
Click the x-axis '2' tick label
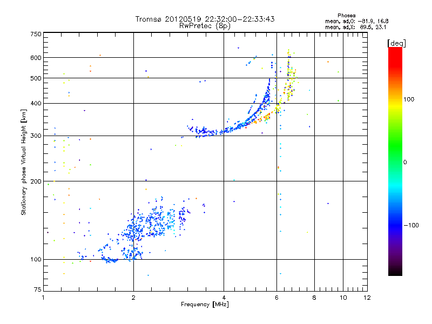pyautogui.click(x=133, y=298)
